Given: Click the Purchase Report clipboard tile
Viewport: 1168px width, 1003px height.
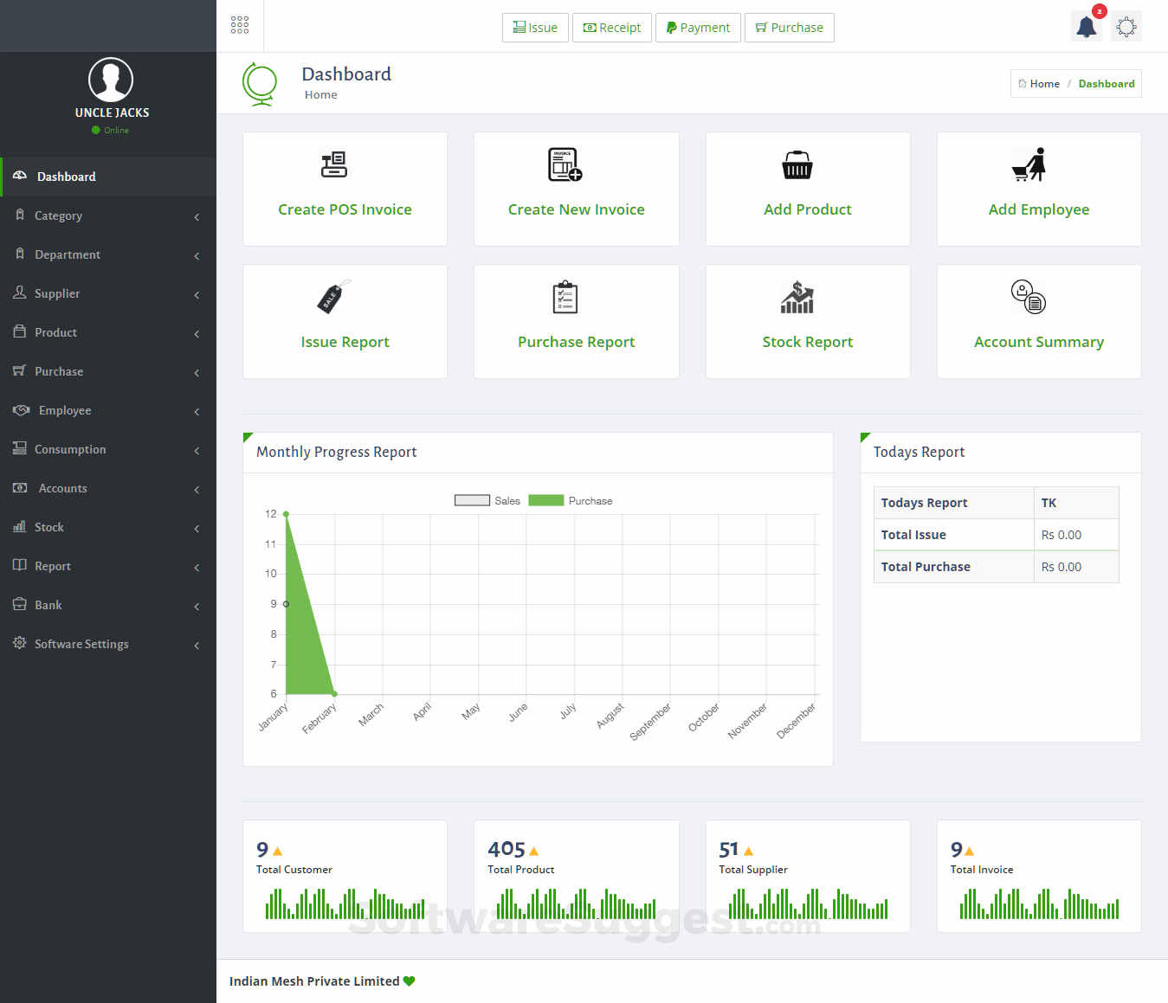Looking at the screenshot, I should tap(577, 321).
